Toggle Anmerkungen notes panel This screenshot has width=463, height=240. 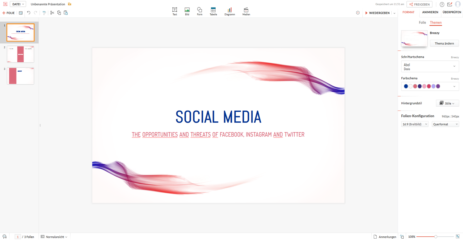point(385,237)
